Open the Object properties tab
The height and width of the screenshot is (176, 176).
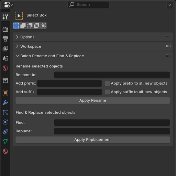5,93
